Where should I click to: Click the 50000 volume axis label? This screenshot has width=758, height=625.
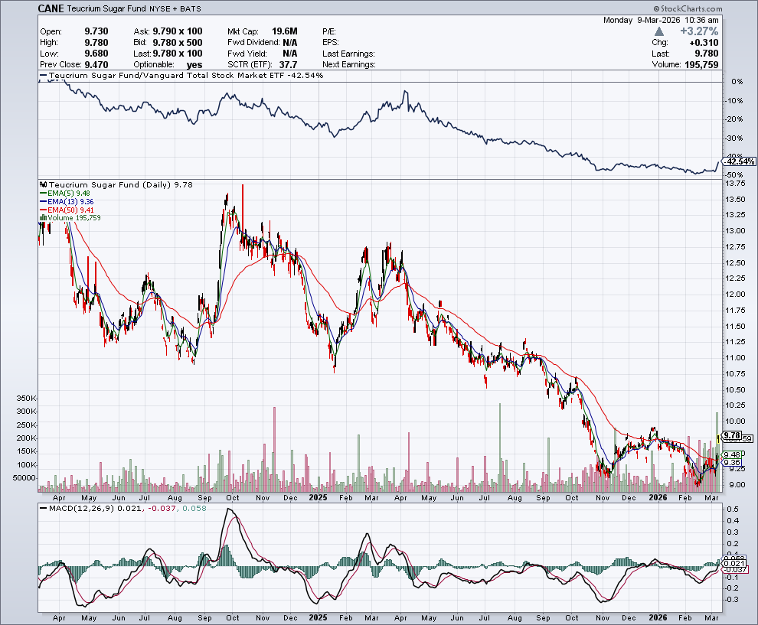25,477
